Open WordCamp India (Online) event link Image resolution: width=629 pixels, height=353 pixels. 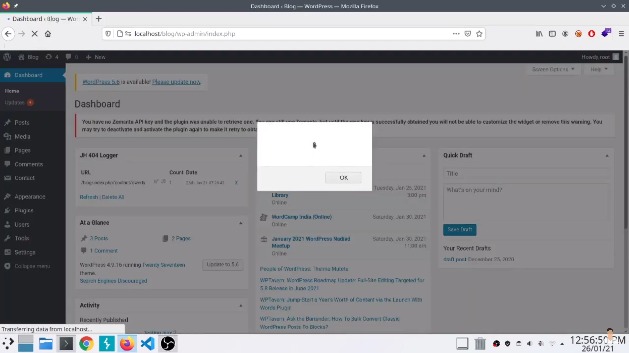pos(301,217)
